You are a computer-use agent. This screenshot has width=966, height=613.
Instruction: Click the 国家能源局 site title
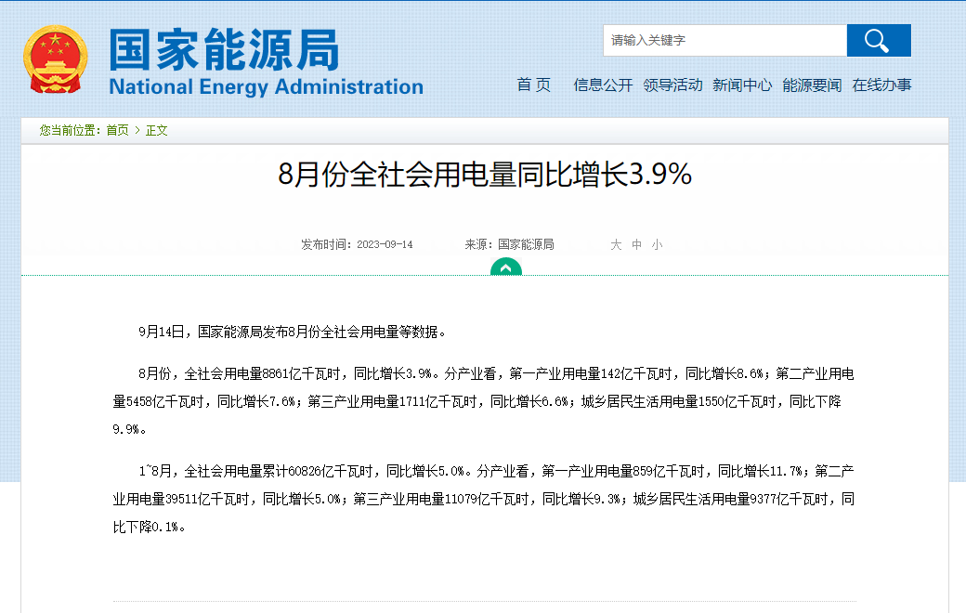pos(225,48)
